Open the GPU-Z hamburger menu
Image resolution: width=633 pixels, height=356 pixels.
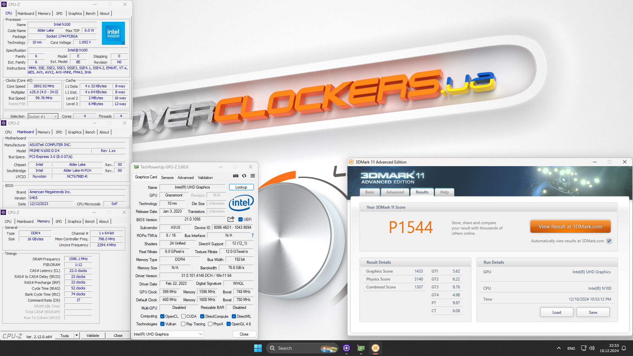tap(253, 176)
